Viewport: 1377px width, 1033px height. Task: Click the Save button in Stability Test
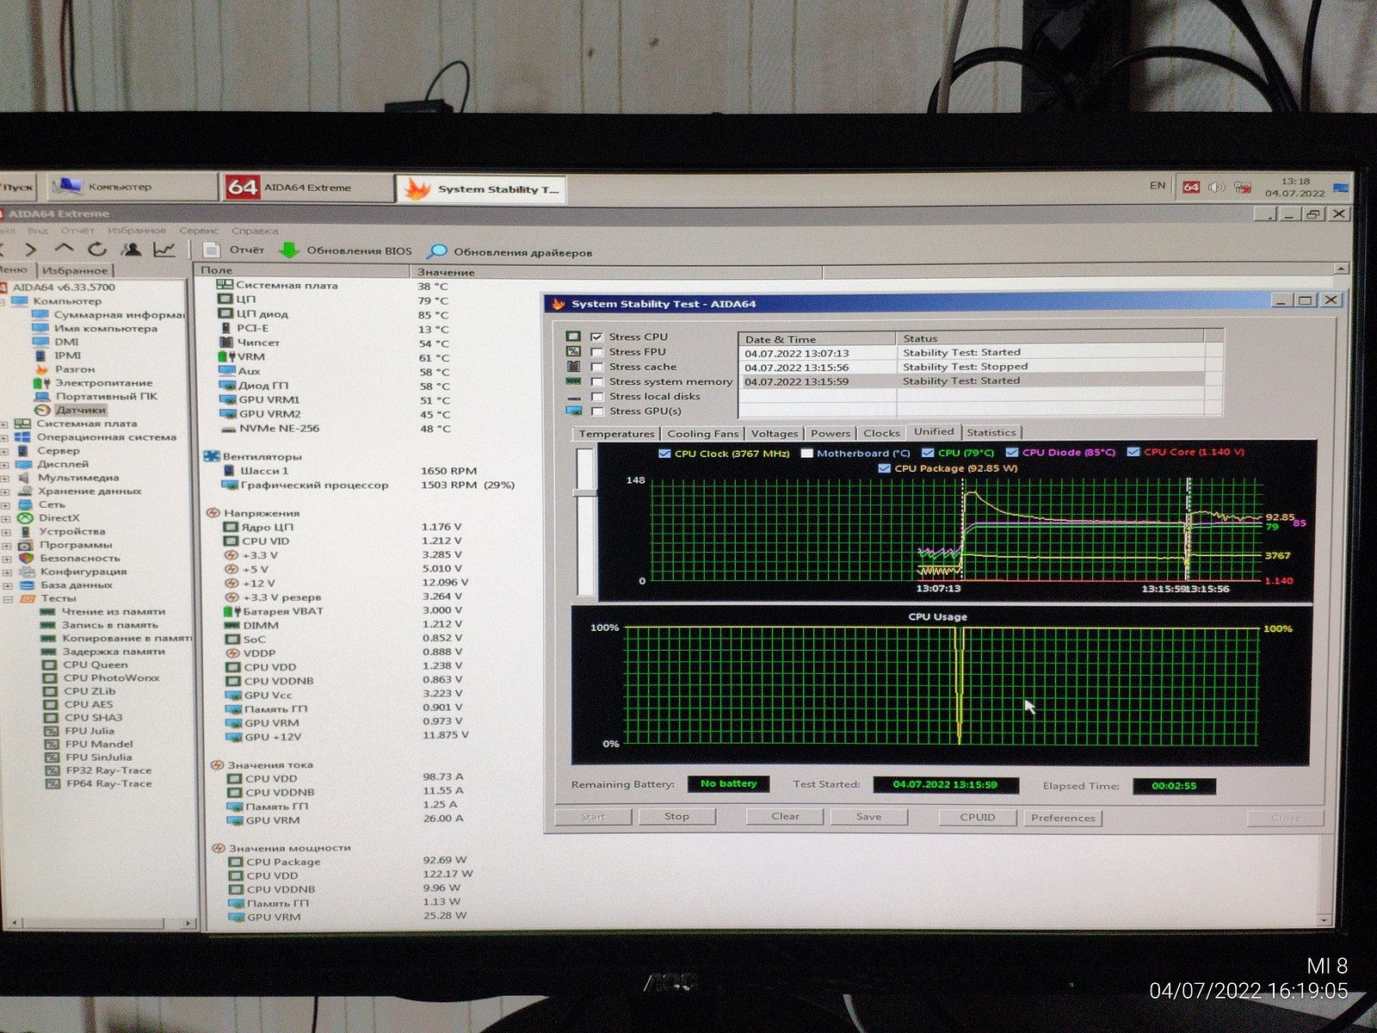(868, 817)
